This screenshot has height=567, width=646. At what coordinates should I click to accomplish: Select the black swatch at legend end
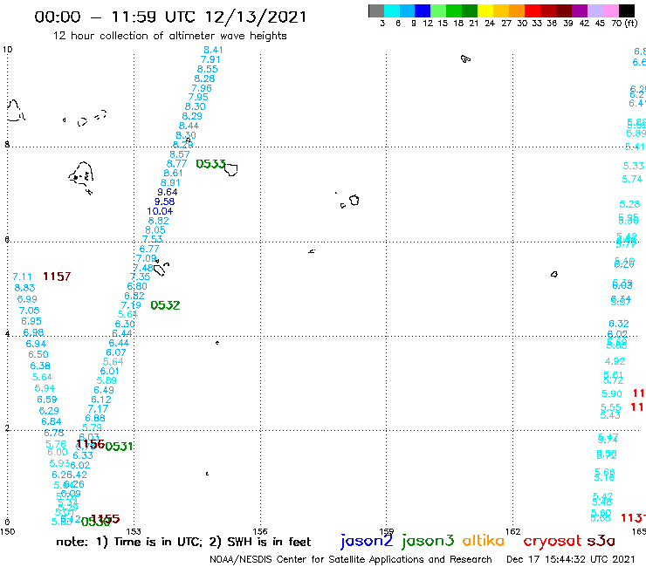[x=627, y=10]
